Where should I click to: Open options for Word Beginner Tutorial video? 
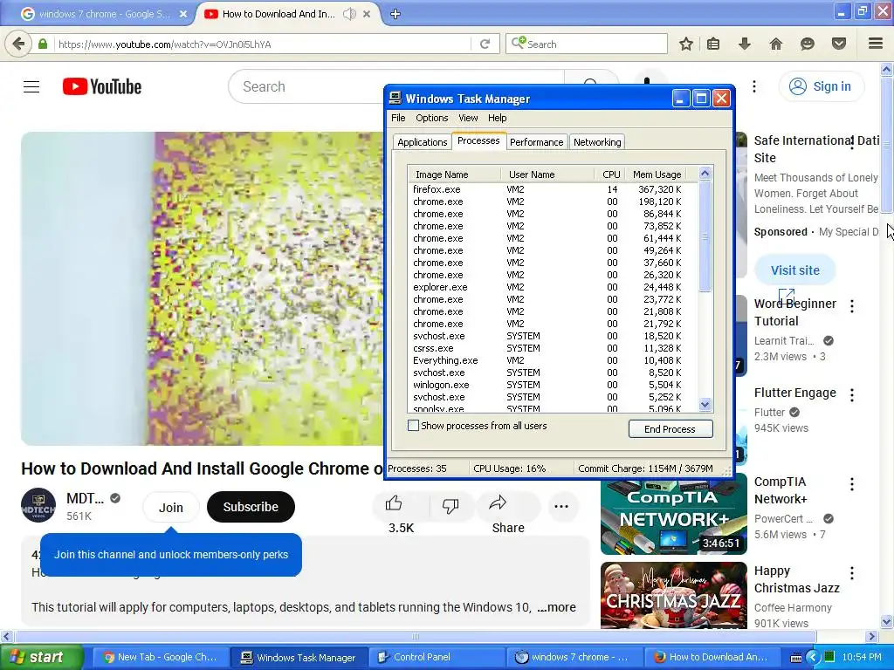852,306
